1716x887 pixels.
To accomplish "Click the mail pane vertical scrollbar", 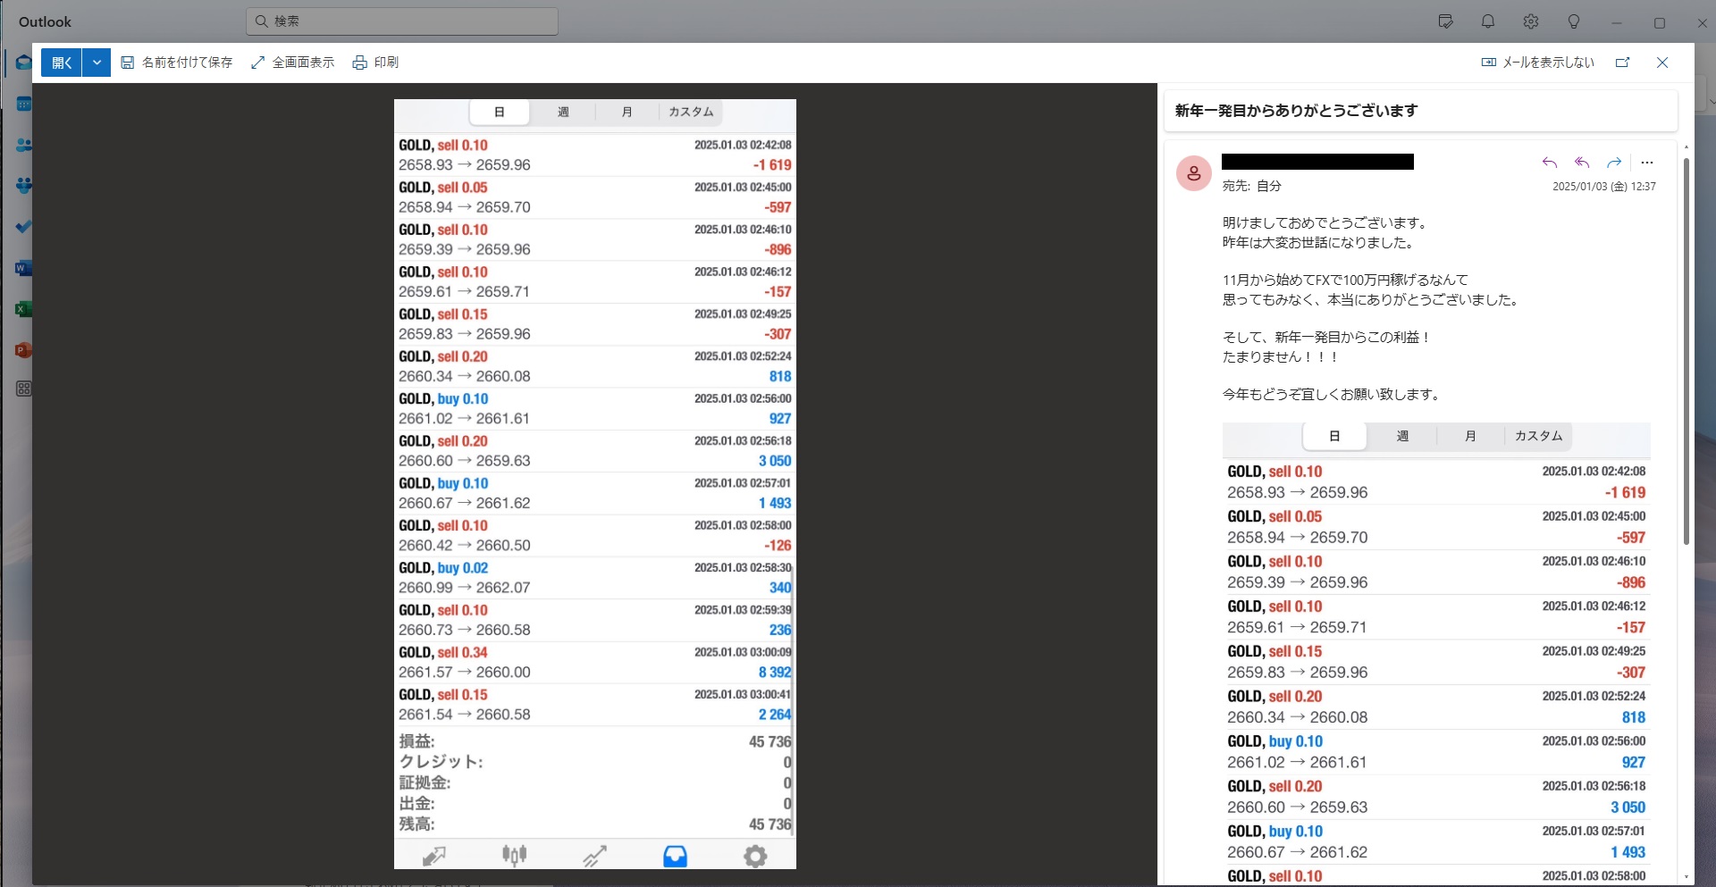I will pyautogui.click(x=1687, y=350).
